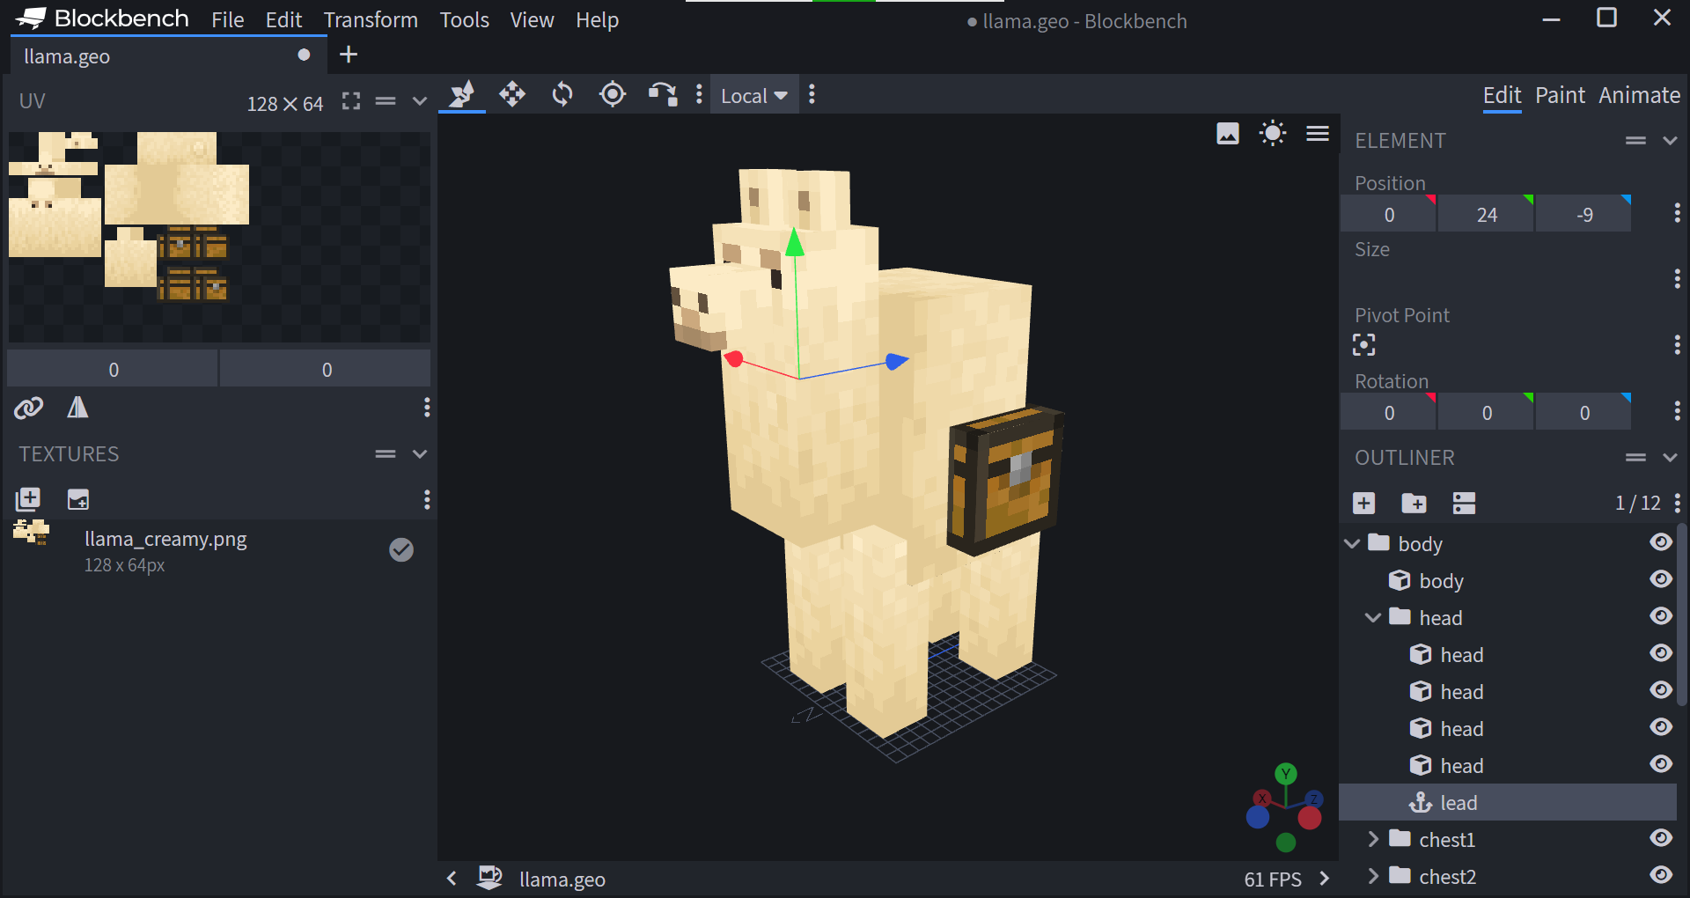
Task: Collapse the body group
Action: (x=1353, y=544)
